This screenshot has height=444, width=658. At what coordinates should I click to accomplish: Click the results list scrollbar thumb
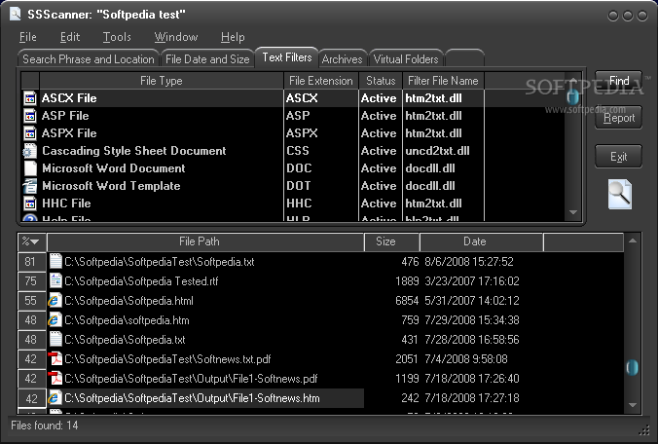point(633,368)
